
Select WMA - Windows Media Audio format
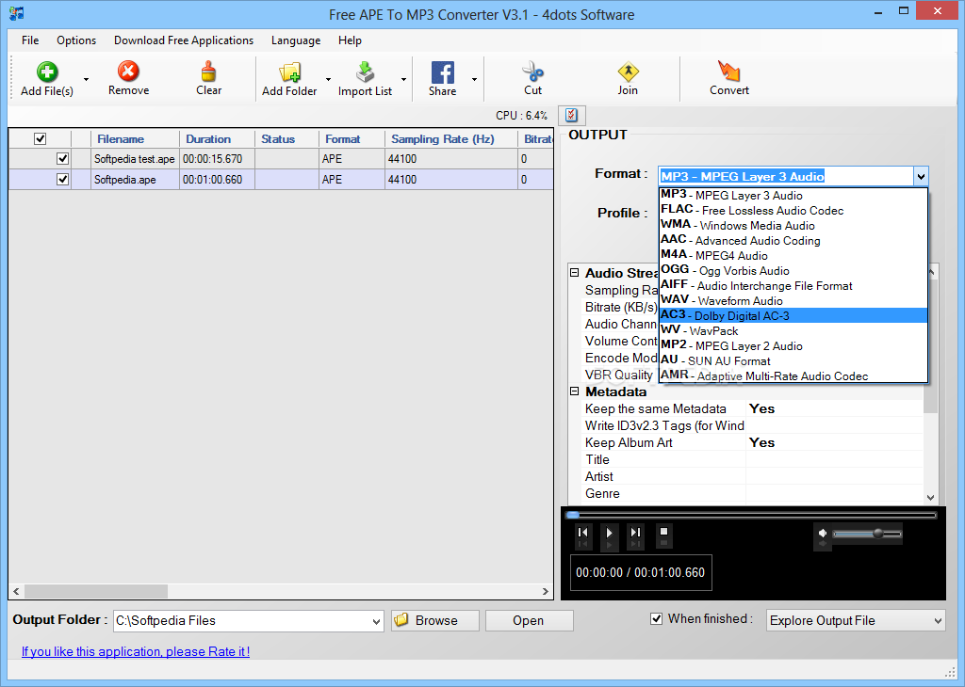pyautogui.click(x=793, y=226)
